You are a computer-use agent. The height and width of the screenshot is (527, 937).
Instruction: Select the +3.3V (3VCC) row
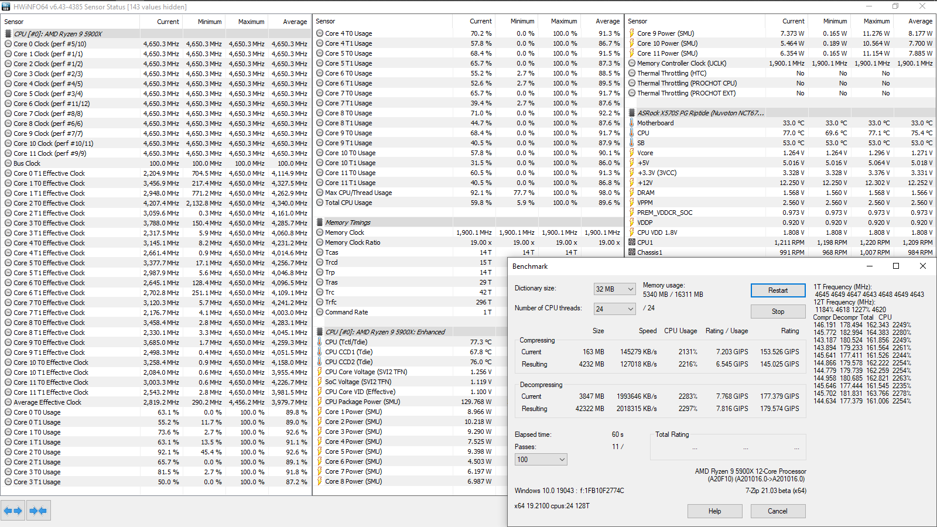(x=781, y=173)
